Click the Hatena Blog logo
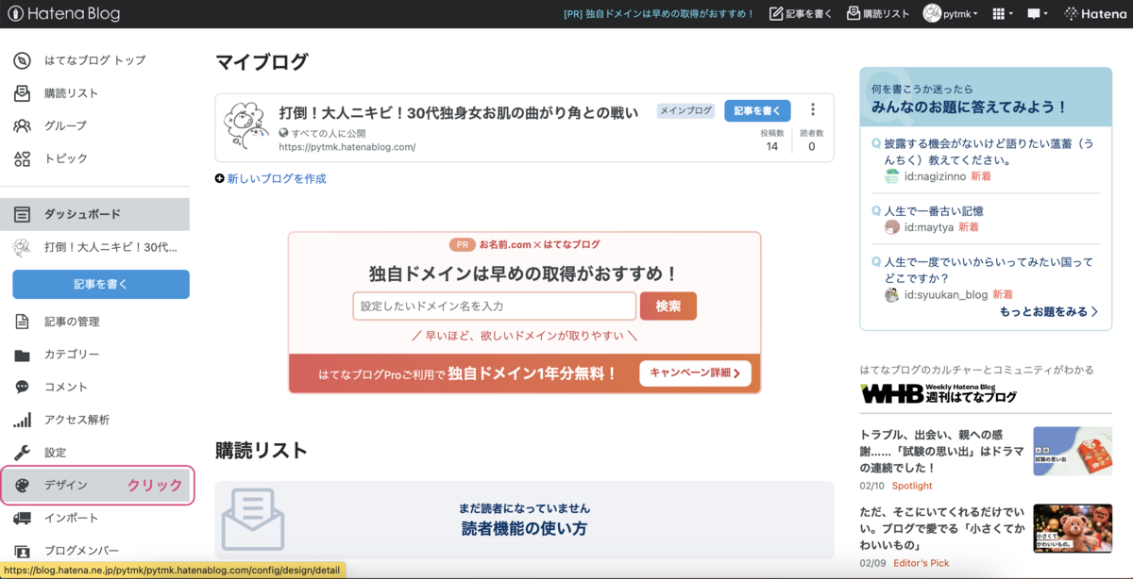The image size is (1133, 579). pyautogui.click(x=64, y=13)
